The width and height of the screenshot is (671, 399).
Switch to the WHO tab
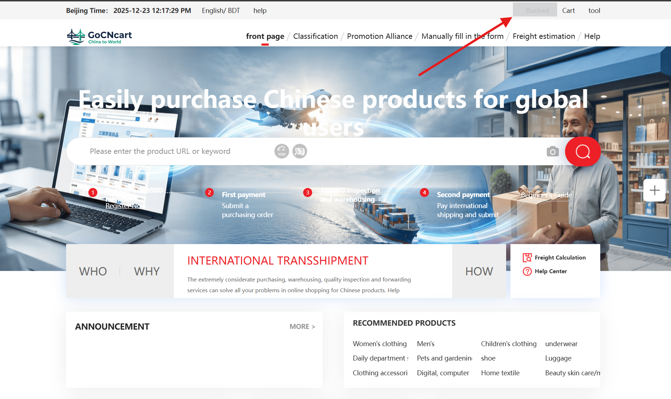[x=93, y=271]
